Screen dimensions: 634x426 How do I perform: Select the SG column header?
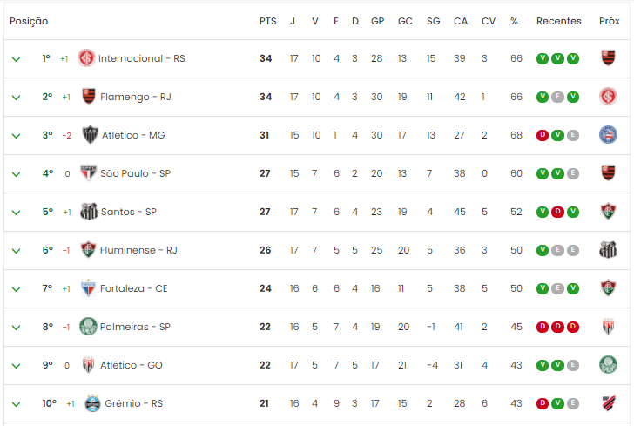point(433,21)
